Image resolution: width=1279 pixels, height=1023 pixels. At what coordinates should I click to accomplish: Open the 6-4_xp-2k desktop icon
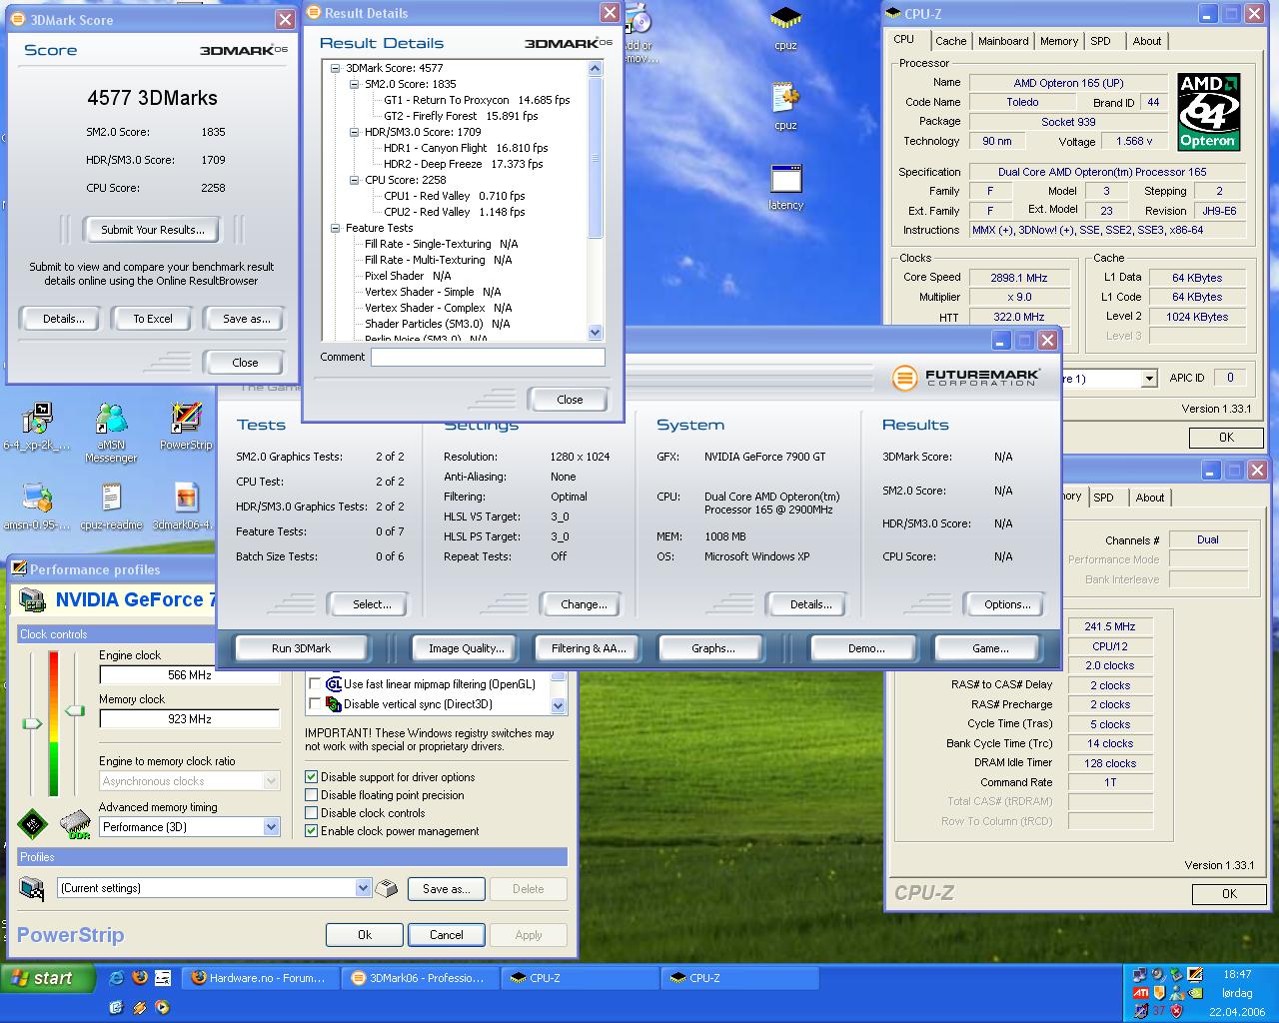[x=37, y=418]
